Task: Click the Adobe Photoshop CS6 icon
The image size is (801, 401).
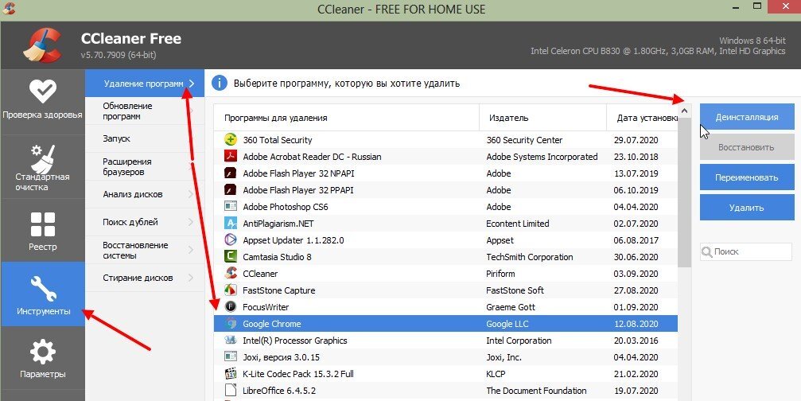Action: point(231,206)
